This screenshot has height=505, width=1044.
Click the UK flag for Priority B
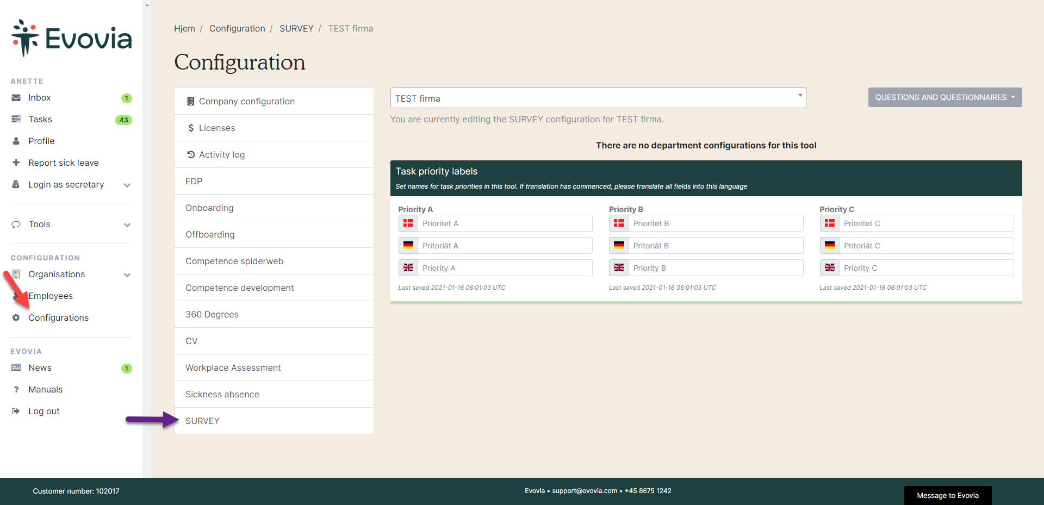619,268
